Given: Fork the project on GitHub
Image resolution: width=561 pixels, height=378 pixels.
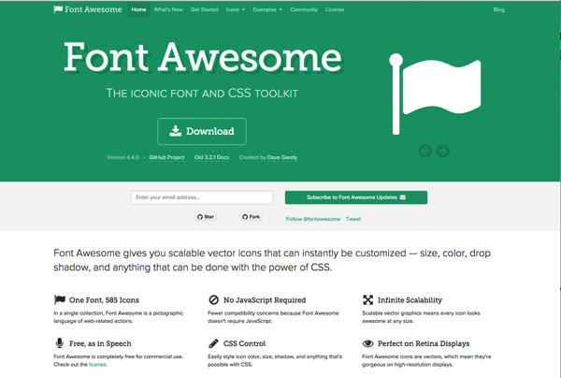Looking at the screenshot, I should [x=252, y=216].
